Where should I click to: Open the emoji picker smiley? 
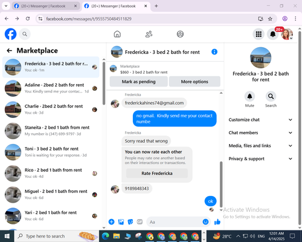[205, 222]
